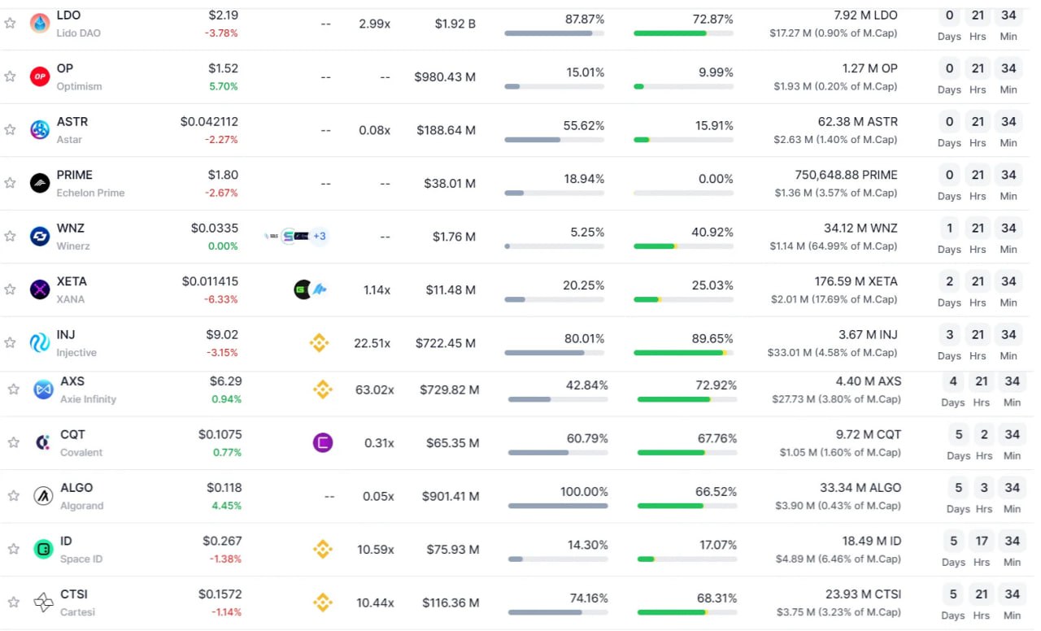Screen dimensions: 1041x631
Task: Click the Injective coin logo
Action: point(39,343)
